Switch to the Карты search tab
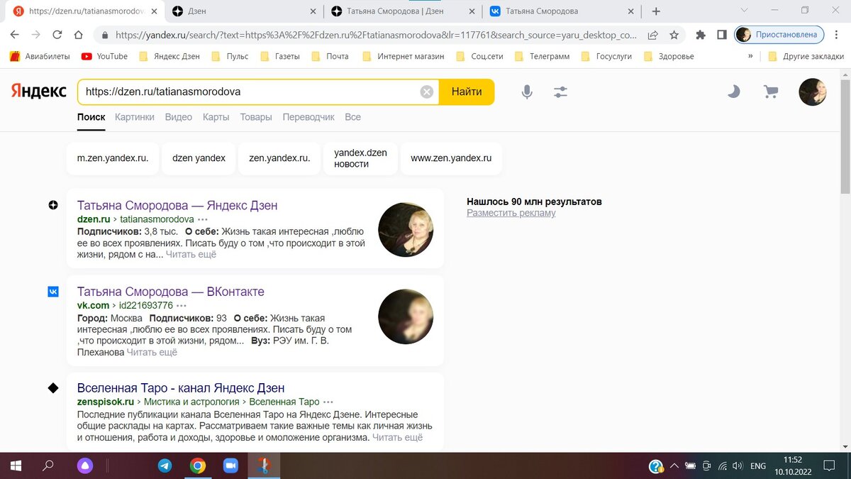 pos(216,117)
